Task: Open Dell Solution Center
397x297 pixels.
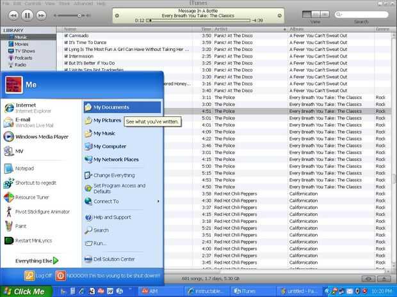Action: click(109, 259)
